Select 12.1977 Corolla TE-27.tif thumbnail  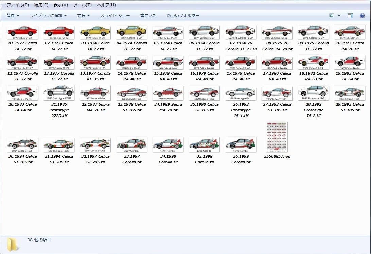[x=59, y=63]
